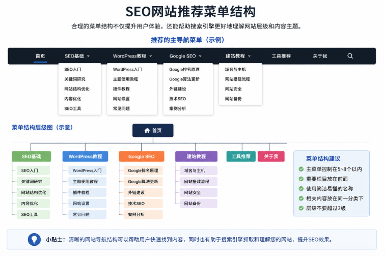Choose 案例分析 in the Google SEO dropdown list
The image size is (385, 256).
pos(177,108)
